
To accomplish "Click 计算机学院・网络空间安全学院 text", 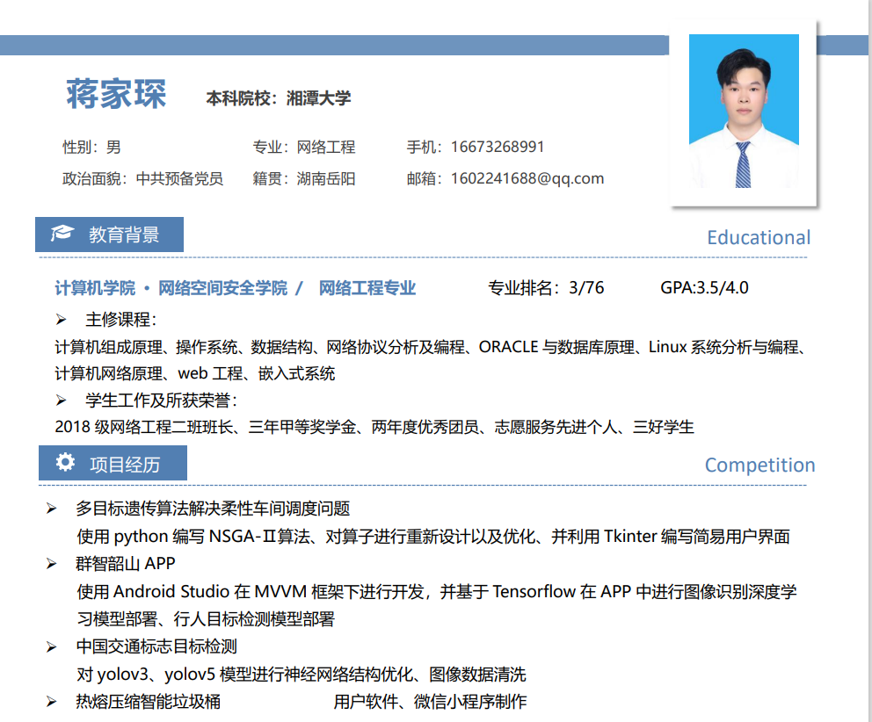I will coord(171,288).
